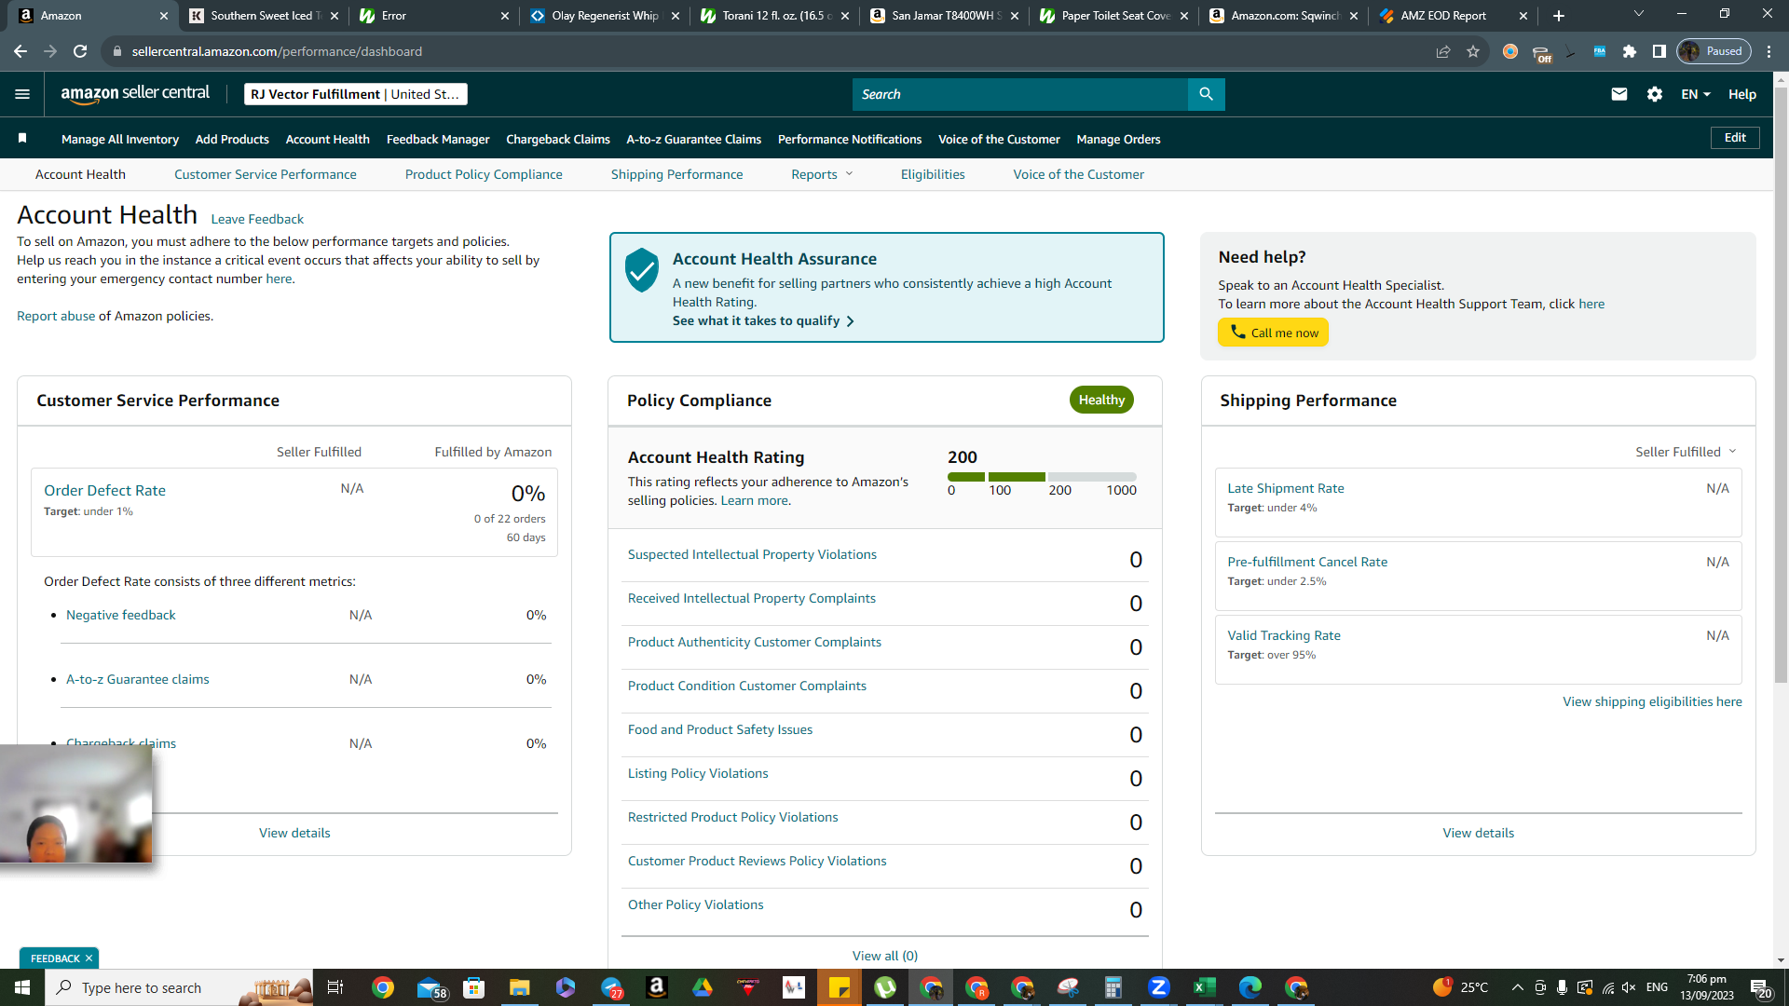Open Task View in the taskbar
The image size is (1789, 1006).
point(335,987)
